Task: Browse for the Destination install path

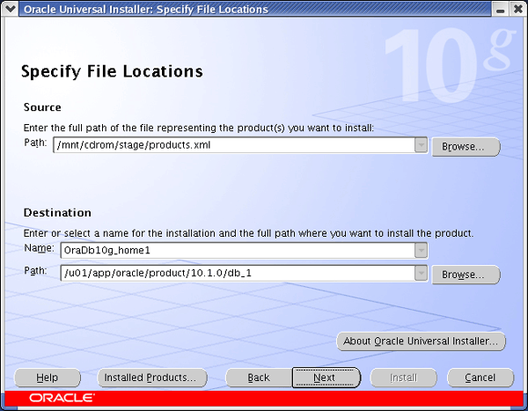Action: (x=465, y=275)
